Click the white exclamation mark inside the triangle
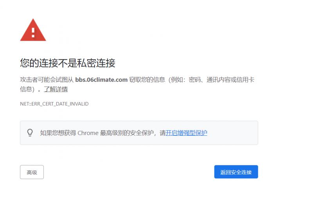The height and width of the screenshot is (213, 313). tap(33, 31)
